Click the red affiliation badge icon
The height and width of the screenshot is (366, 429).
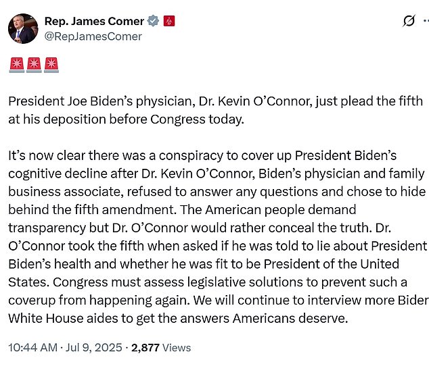tap(169, 21)
